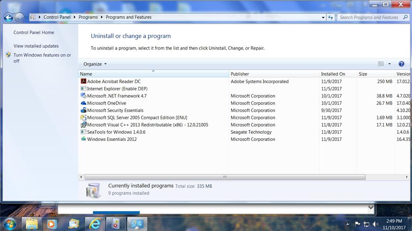The width and height of the screenshot is (412, 231).
Task: Expand the address bar history dropdown
Action: coord(323,17)
